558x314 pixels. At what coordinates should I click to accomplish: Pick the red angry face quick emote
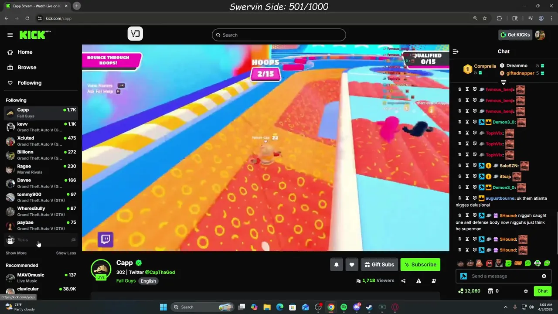pos(489,263)
